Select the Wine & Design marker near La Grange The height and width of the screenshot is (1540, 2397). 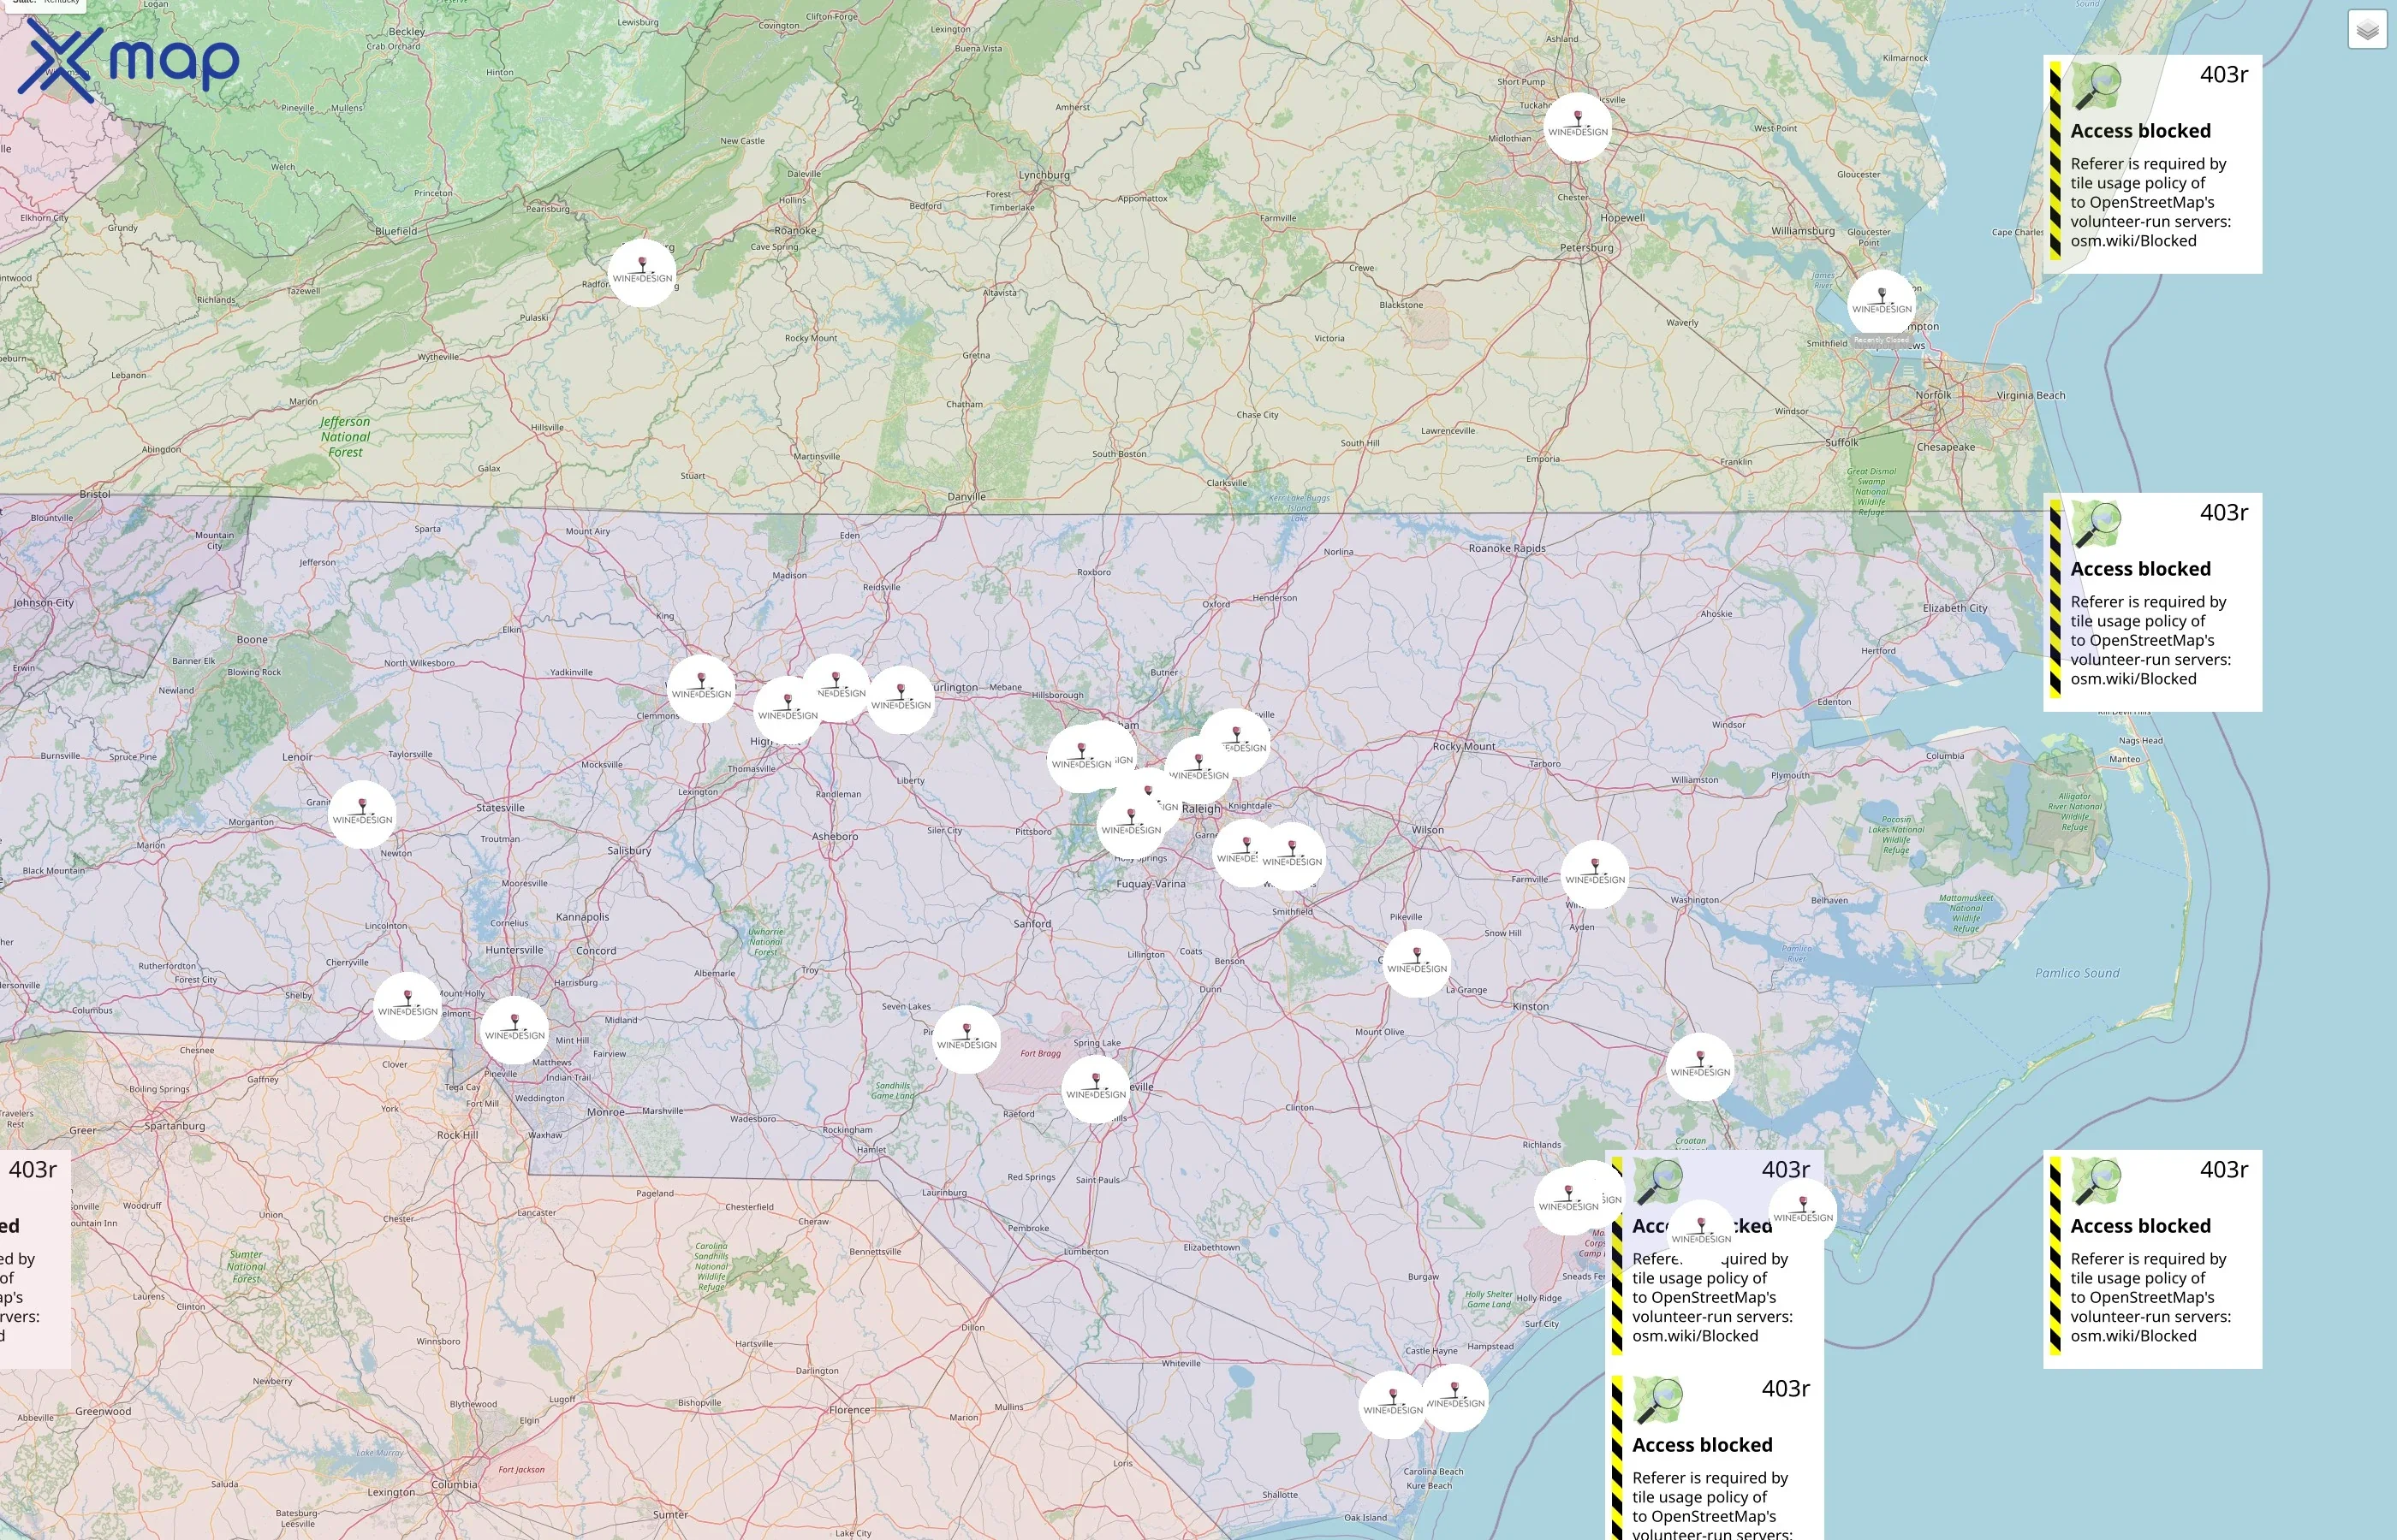pos(1417,964)
